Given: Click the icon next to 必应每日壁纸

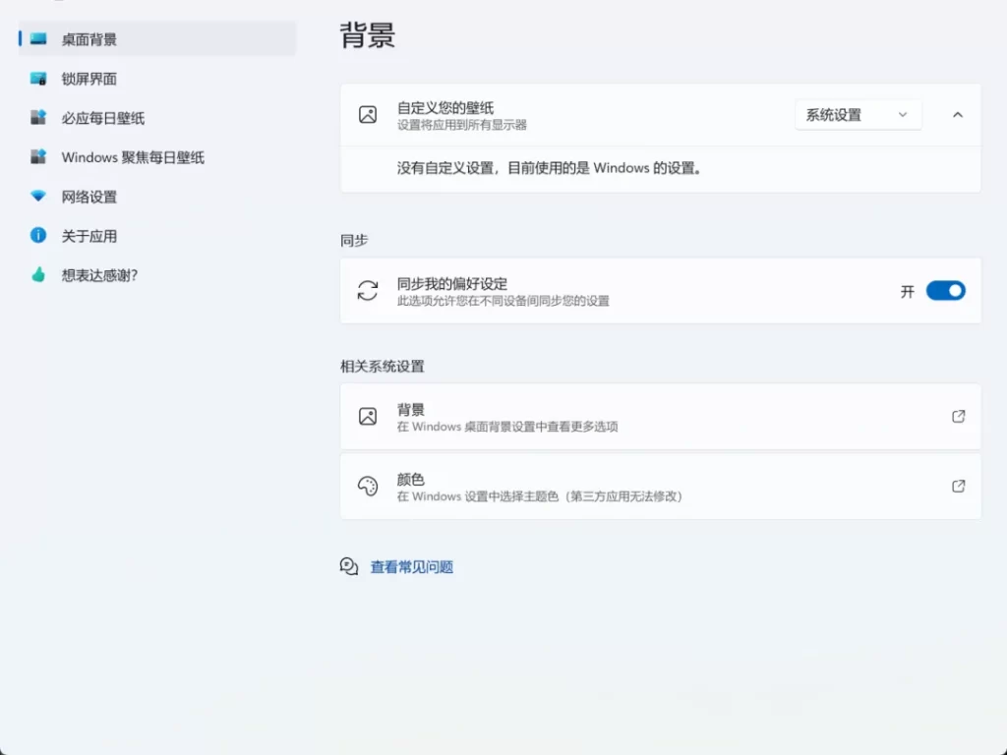Looking at the screenshot, I should point(38,118).
